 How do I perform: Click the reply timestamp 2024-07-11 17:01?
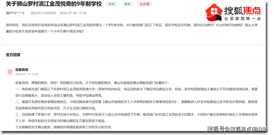tap(27, 74)
